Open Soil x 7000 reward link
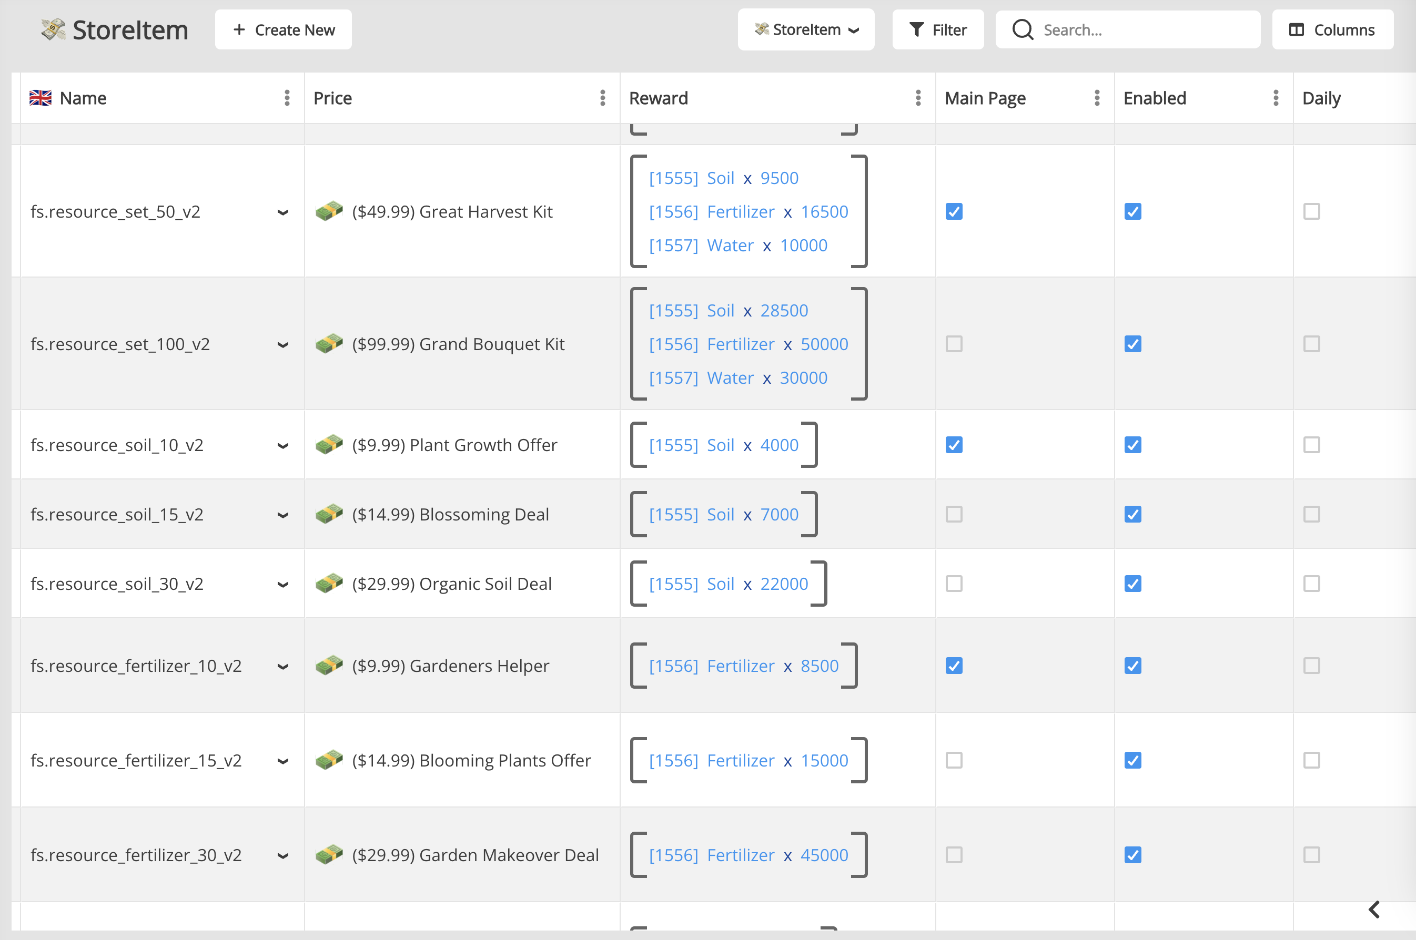 pyautogui.click(x=724, y=514)
